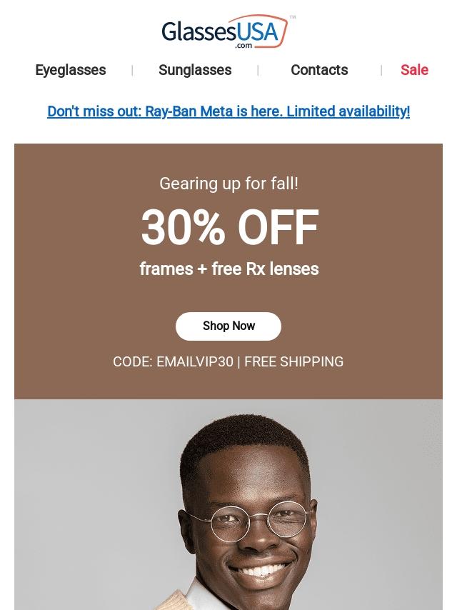Click the orange frame around USA in logo
The image size is (457, 610).
(x=284, y=29)
